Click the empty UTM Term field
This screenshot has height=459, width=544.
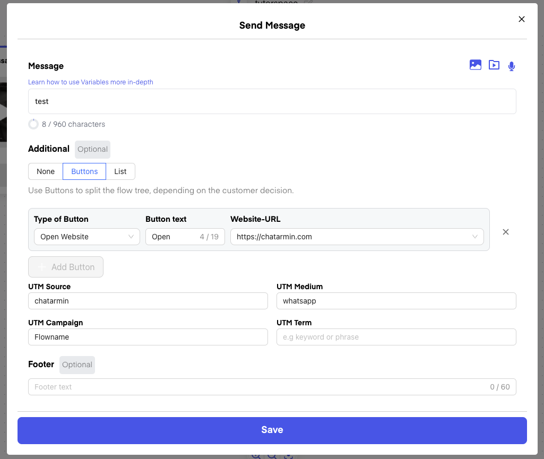click(396, 337)
